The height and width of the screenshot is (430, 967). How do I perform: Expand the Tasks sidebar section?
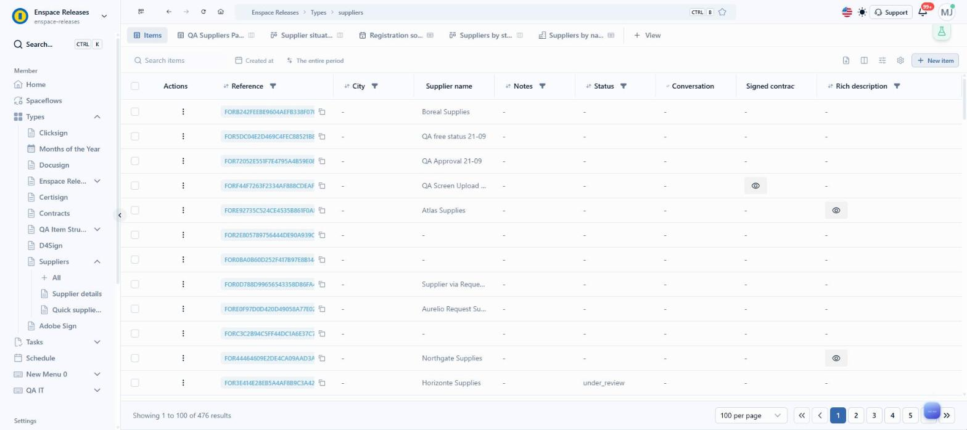pyautogui.click(x=97, y=342)
